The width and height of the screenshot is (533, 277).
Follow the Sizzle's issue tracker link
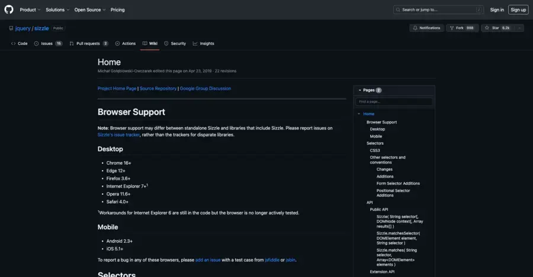tap(118, 135)
